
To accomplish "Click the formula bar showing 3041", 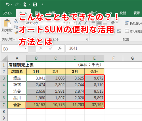I will [104, 48].
